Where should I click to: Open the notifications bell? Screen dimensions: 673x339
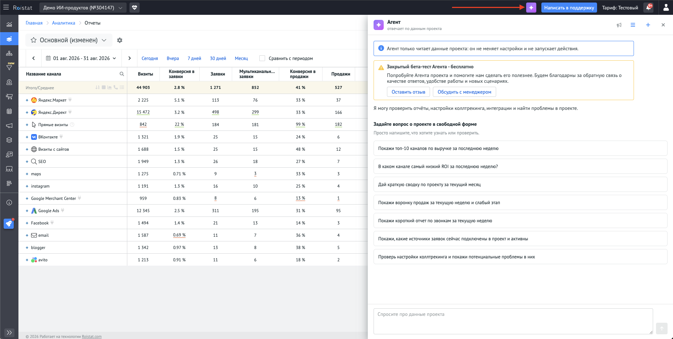pos(649,8)
